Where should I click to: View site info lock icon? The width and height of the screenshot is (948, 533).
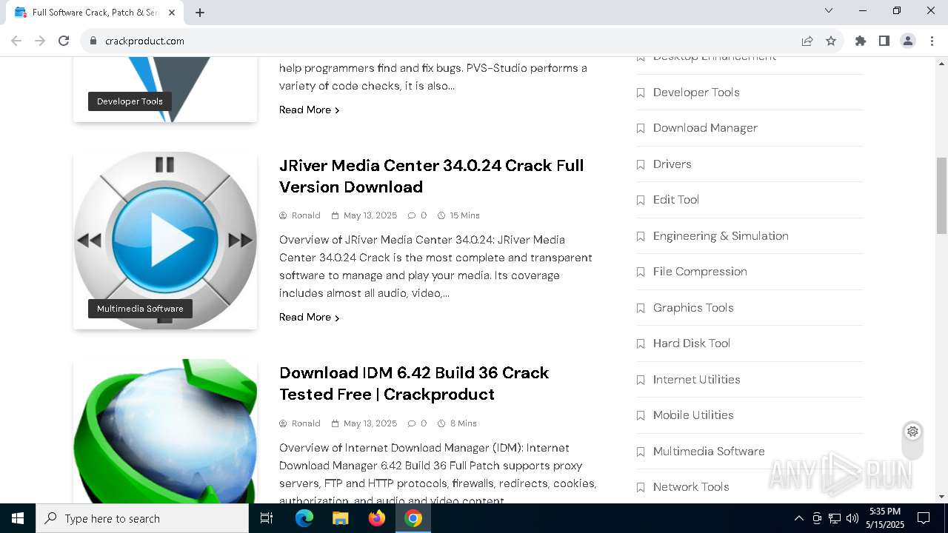pos(93,41)
